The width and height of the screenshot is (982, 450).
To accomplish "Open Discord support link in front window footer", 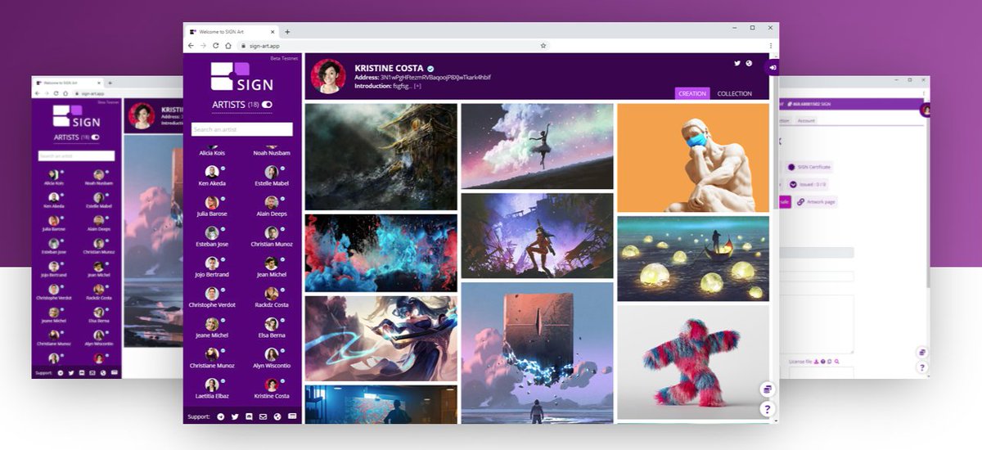I will pos(250,416).
